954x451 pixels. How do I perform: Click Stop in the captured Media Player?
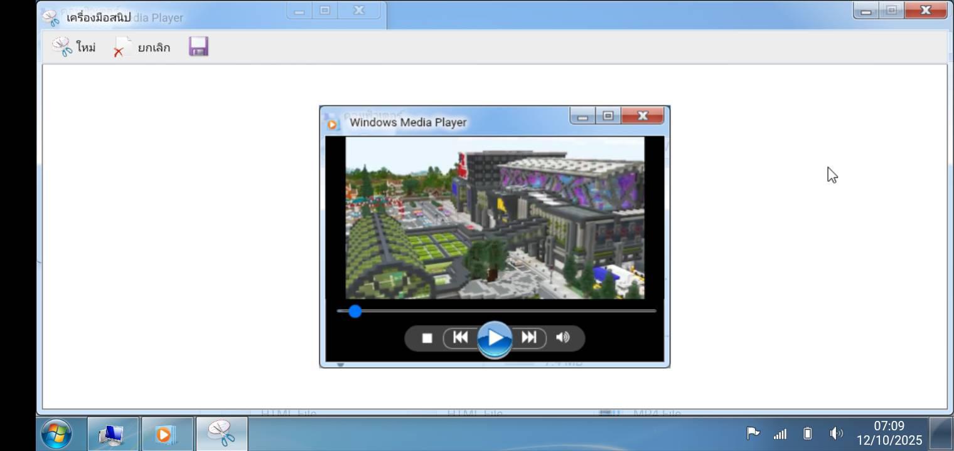click(427, 338)
